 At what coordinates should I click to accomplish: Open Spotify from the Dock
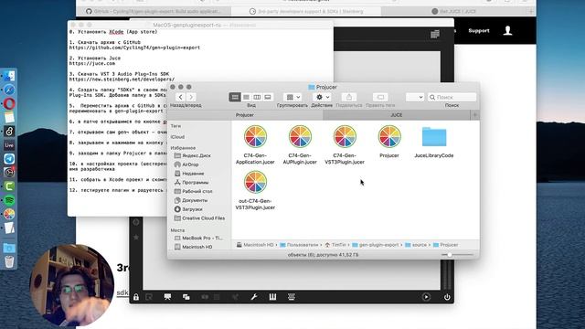pos(9,201)
